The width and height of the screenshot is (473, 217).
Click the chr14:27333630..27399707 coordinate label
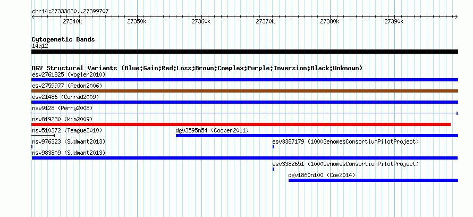[70, 12]
